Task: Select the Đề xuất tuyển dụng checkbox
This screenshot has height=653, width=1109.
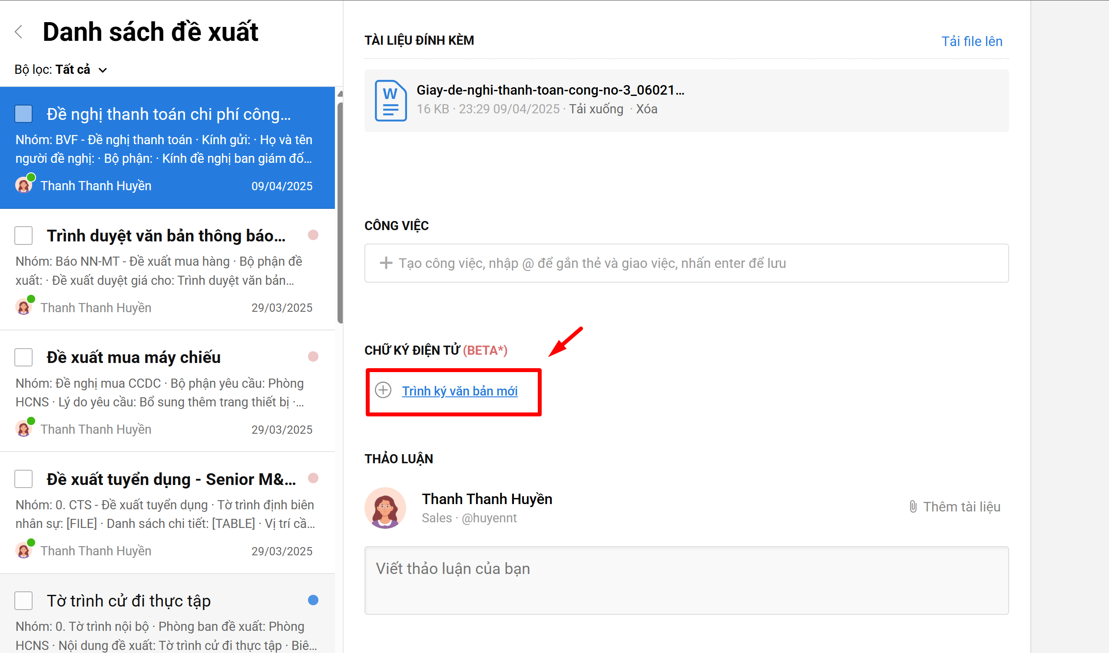Action: [x=23, y=479]
